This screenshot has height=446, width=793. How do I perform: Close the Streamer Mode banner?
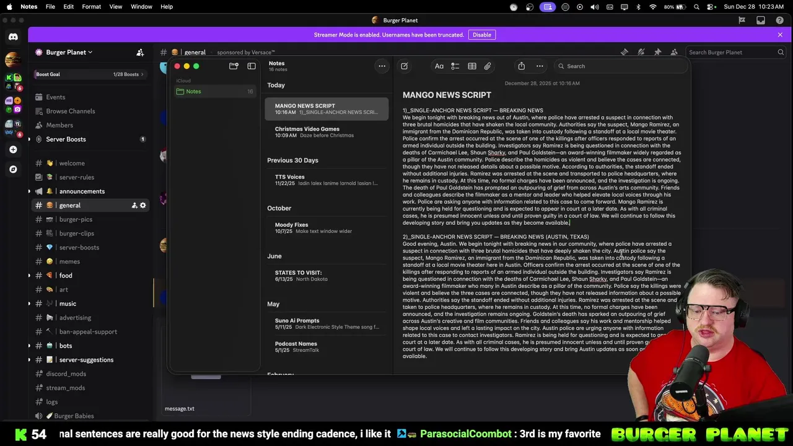780,35
